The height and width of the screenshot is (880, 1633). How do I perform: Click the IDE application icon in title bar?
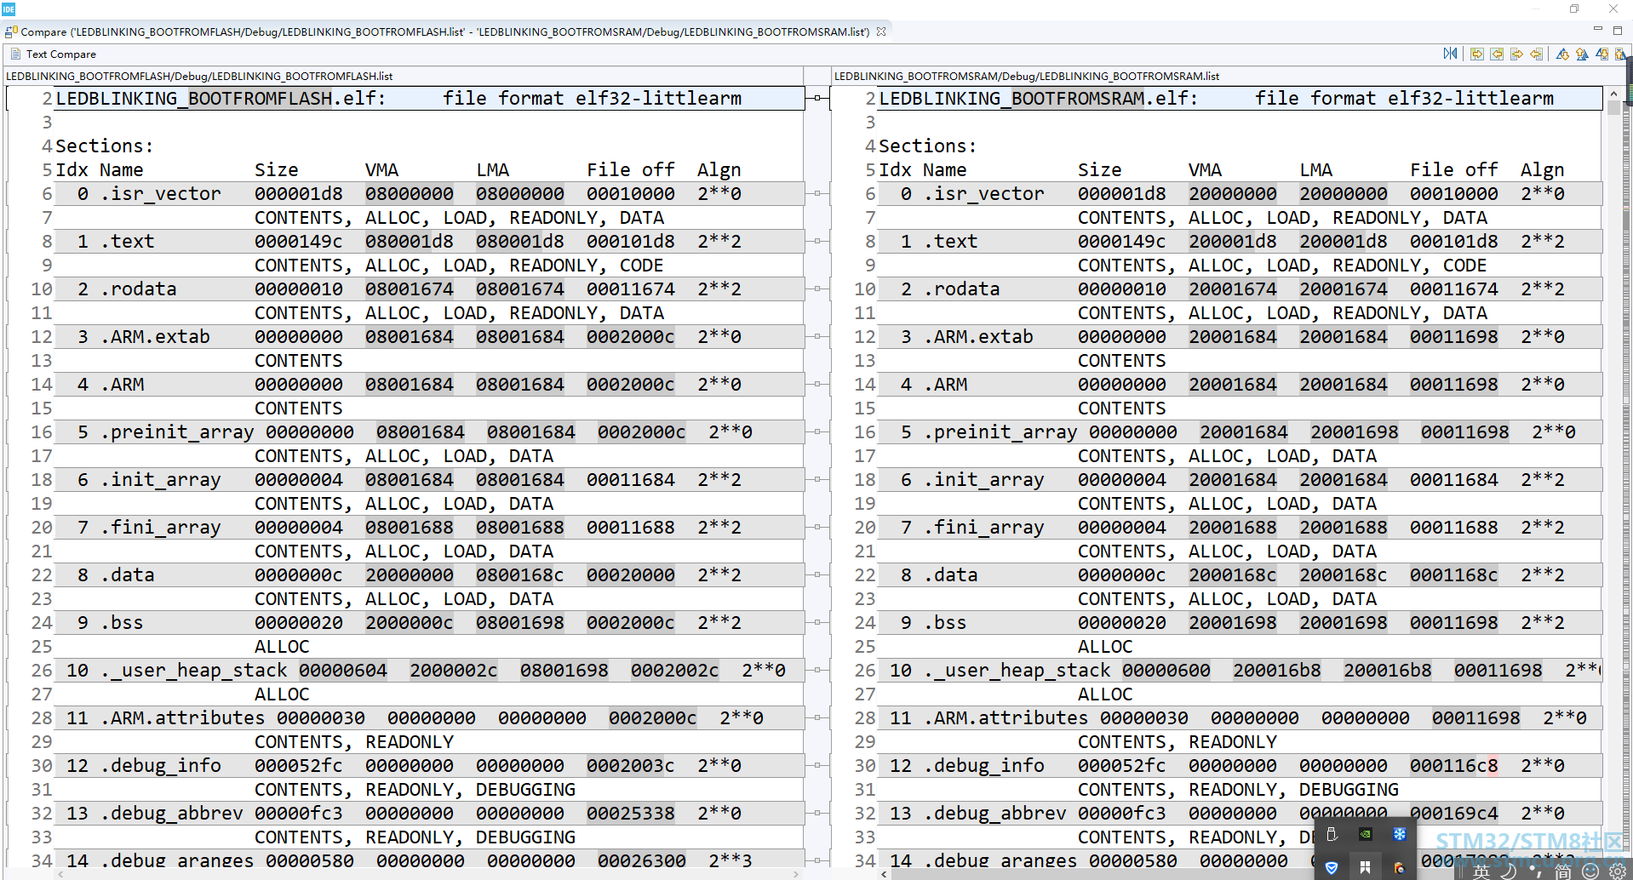pyautogui.click(x=9, y=9)
